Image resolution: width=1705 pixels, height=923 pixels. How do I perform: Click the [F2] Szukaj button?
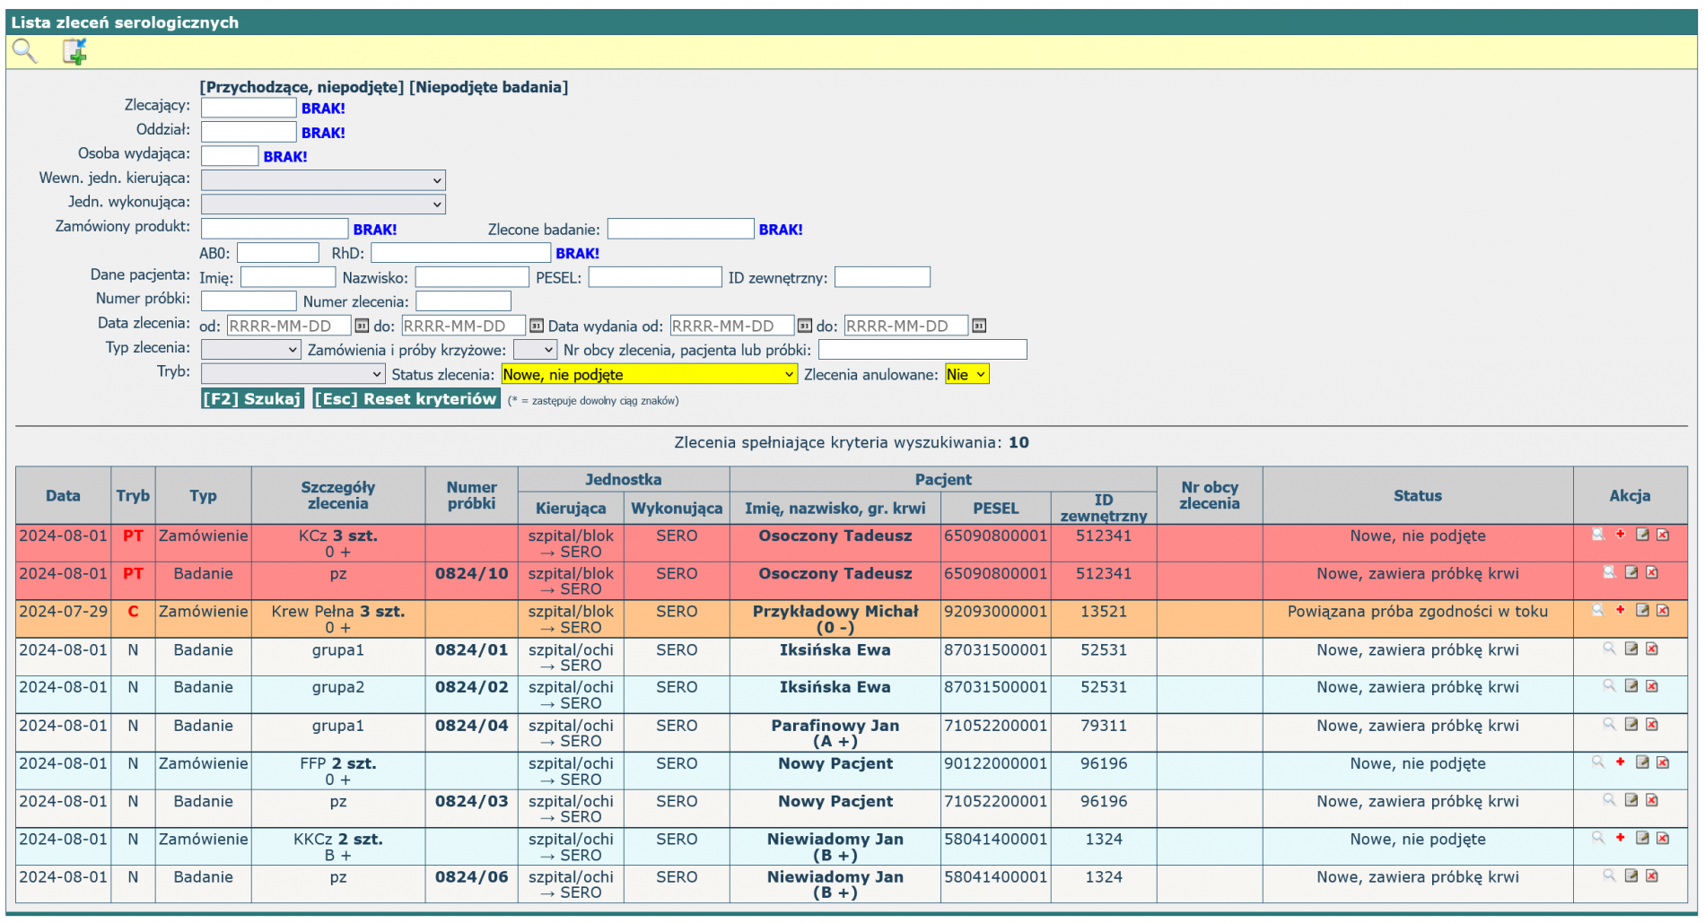click(252, 399)
